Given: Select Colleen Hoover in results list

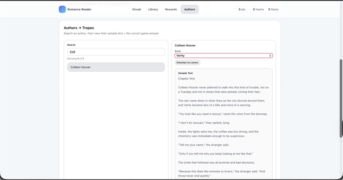Looking at the screenshot, I should [116, 67].
